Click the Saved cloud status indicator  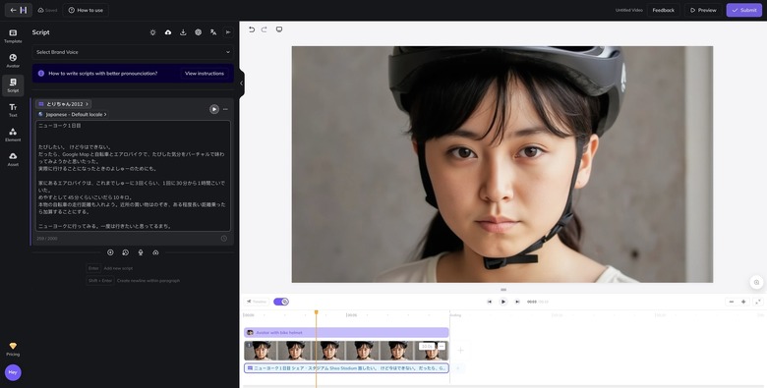(47, 10)
